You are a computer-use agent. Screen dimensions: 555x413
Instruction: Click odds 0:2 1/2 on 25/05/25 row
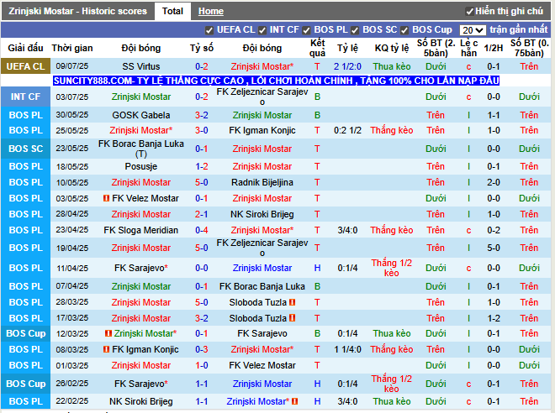pos(347,130)
